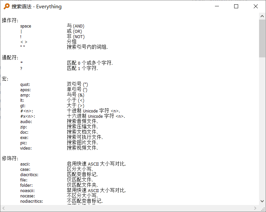
Task: Click the 'exe:' macro entry
Action: coord(24,137)
